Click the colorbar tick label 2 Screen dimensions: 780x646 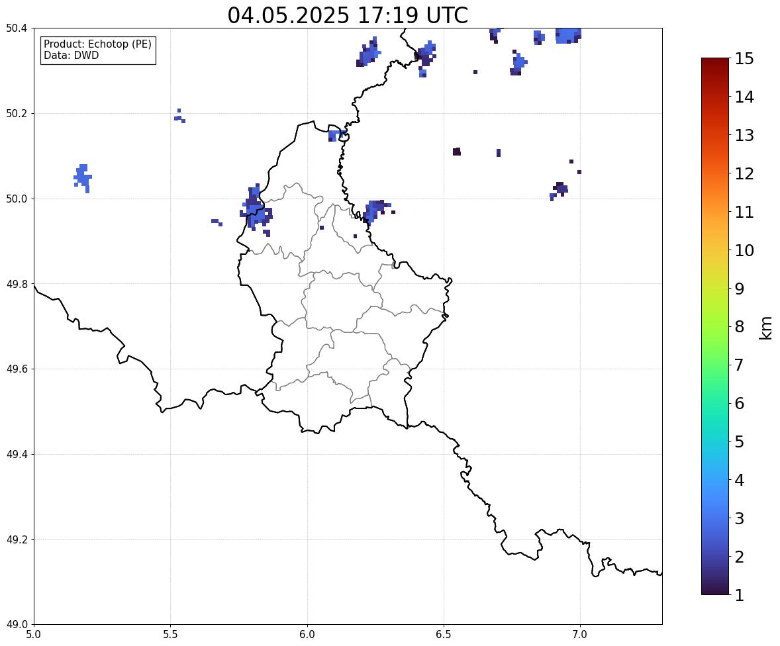pos(740,557)
